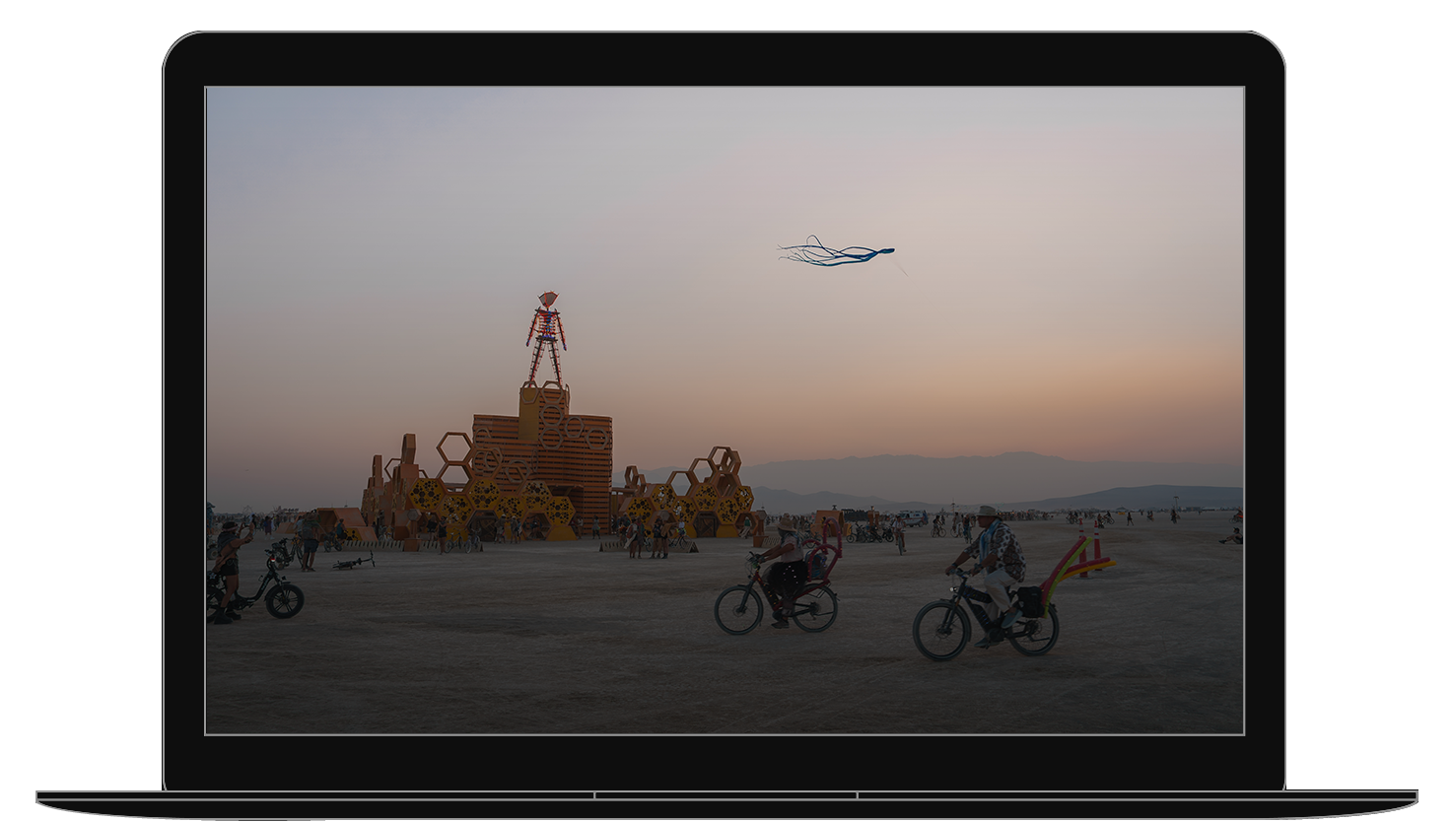Screen dimensions: 1452x822
Task: Click the colorful pool noodles on bike
Action: pyautogui.click(x=1074, y=566)
